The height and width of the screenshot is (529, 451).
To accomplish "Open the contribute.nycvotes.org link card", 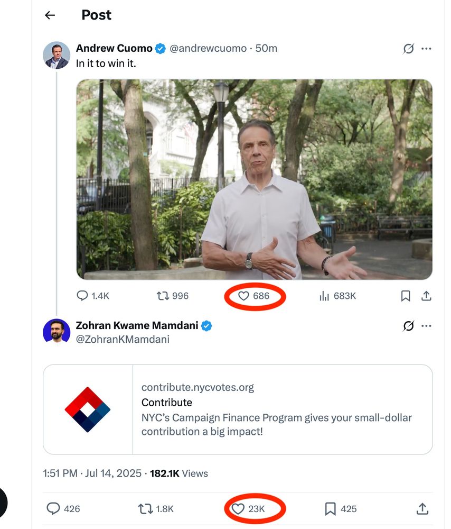I will click(x=238, y=409).
